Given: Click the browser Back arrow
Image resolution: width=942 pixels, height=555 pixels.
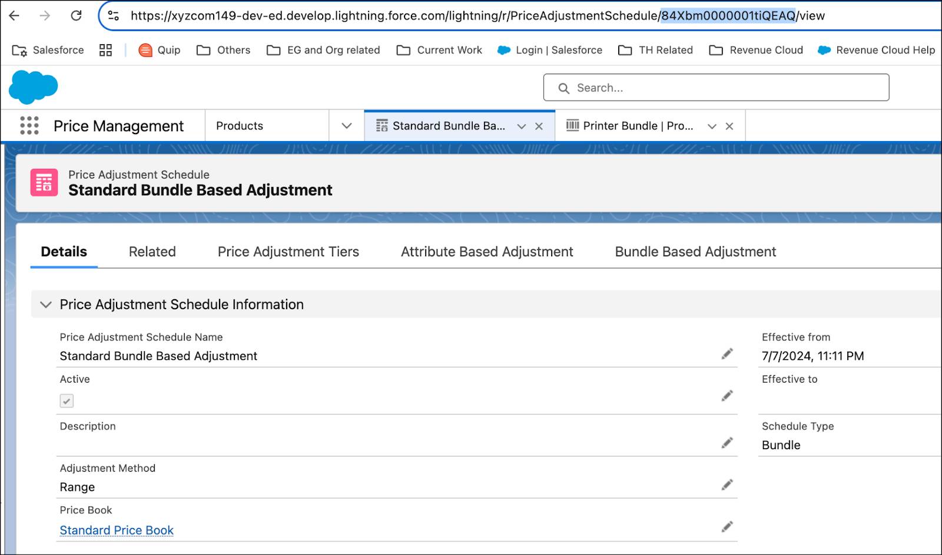Looking at the screenshot, I should 14,16.
